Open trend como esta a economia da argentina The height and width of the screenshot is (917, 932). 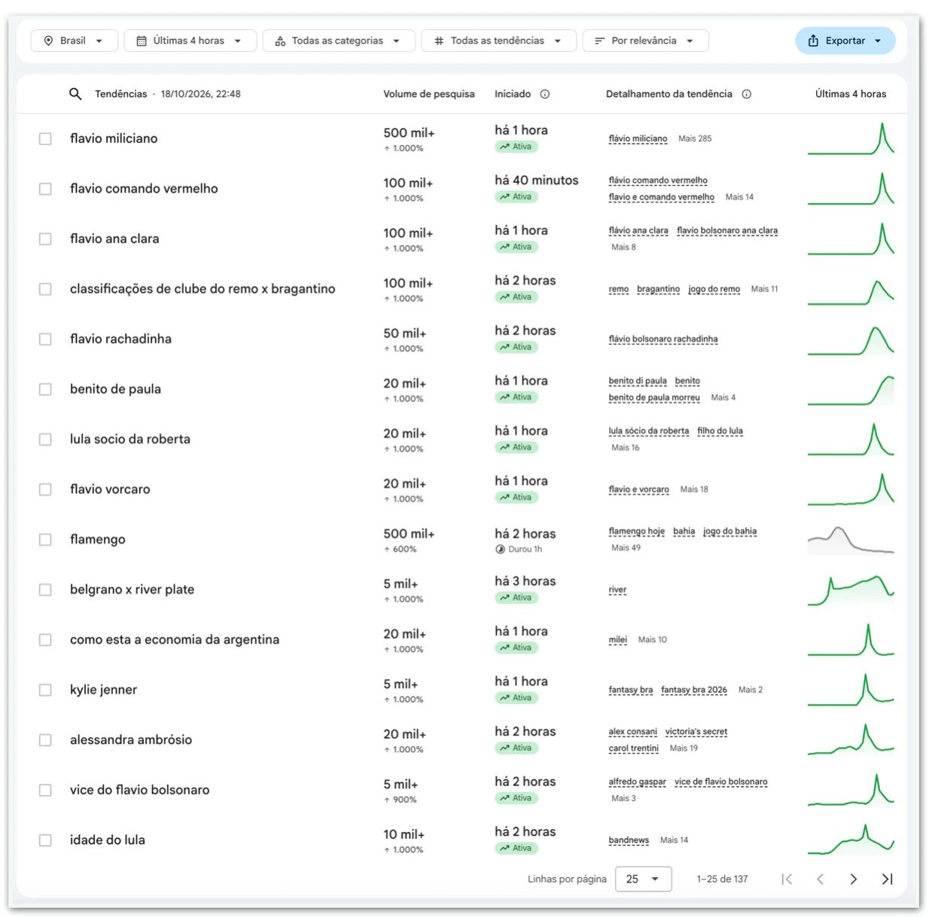[175, 639]
